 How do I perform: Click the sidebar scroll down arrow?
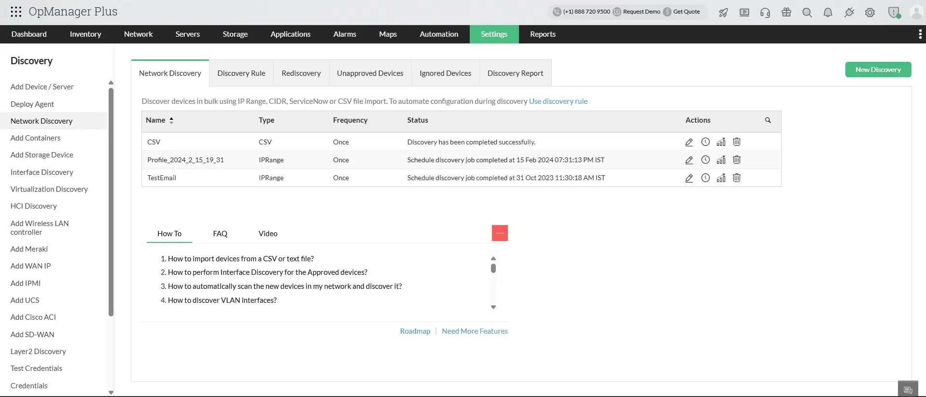click(x=111, y=393)
